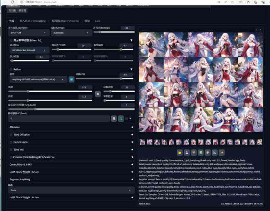Image resolution: width=270 pixels, height=211 pixels.
Task: Click the browser address bar URL
Action: pyautogui.click(x=41, y=2)
